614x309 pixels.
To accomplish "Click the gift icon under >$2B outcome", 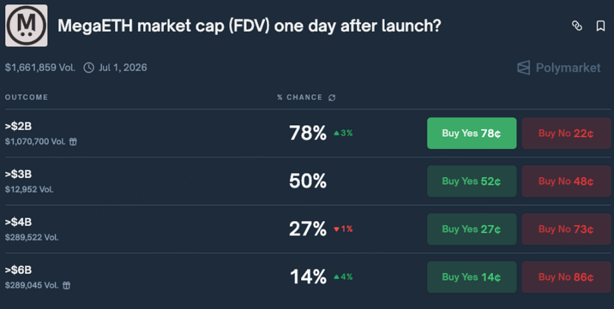I will click(73, 142).
